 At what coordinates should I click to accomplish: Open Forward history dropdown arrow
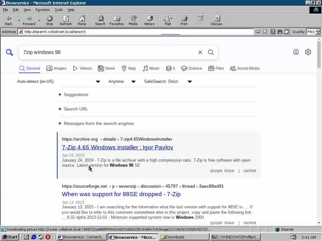[x=39, y=20]
